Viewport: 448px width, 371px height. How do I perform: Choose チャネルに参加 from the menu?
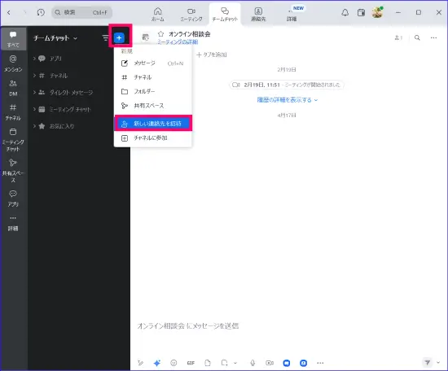click(152, 137)
